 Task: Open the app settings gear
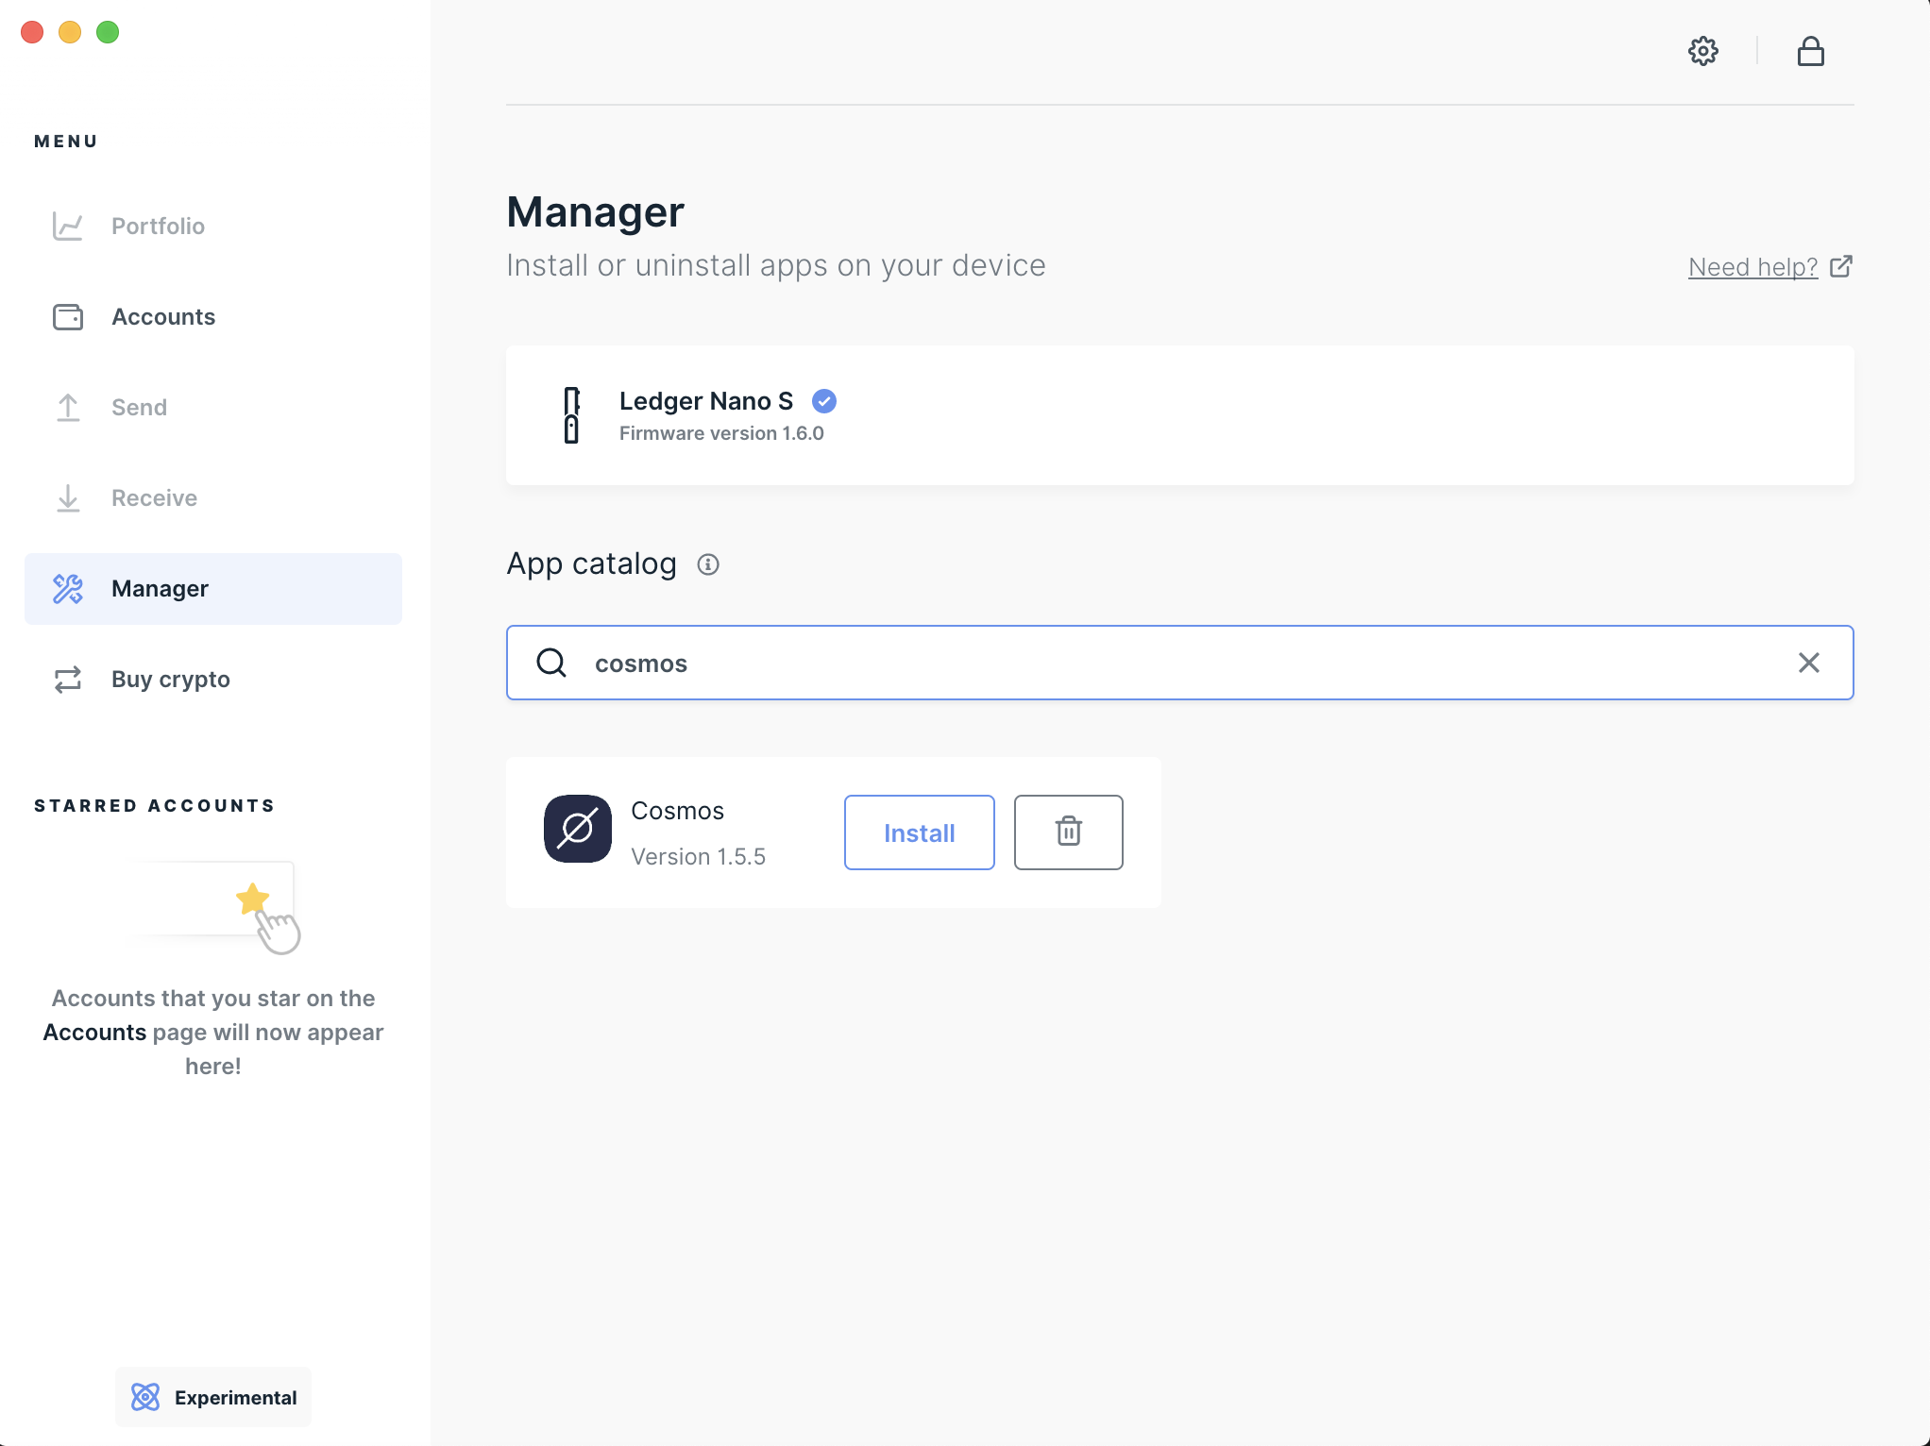tap(1703, 51)
